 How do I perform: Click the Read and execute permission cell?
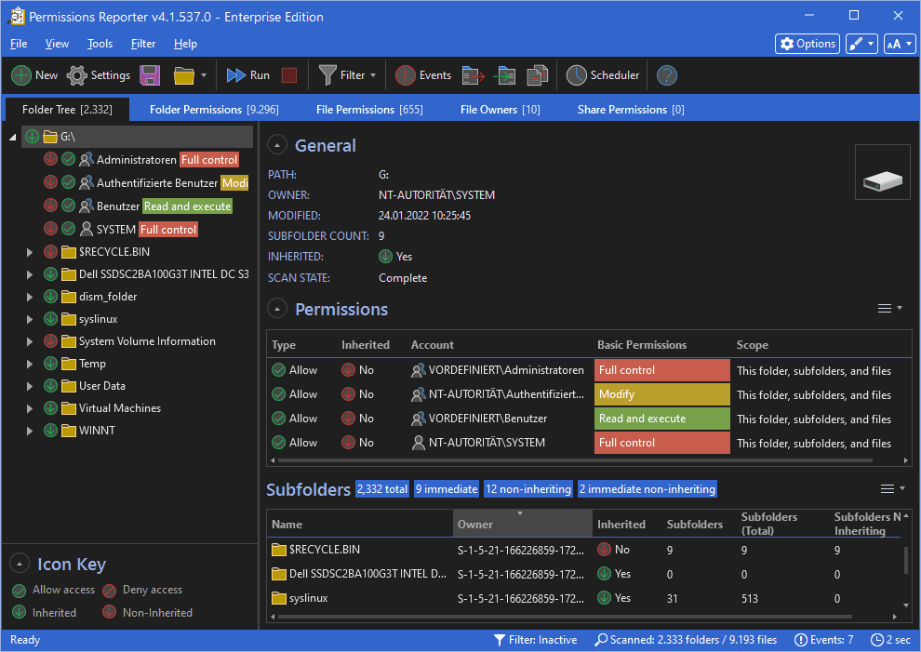point(662,419)
